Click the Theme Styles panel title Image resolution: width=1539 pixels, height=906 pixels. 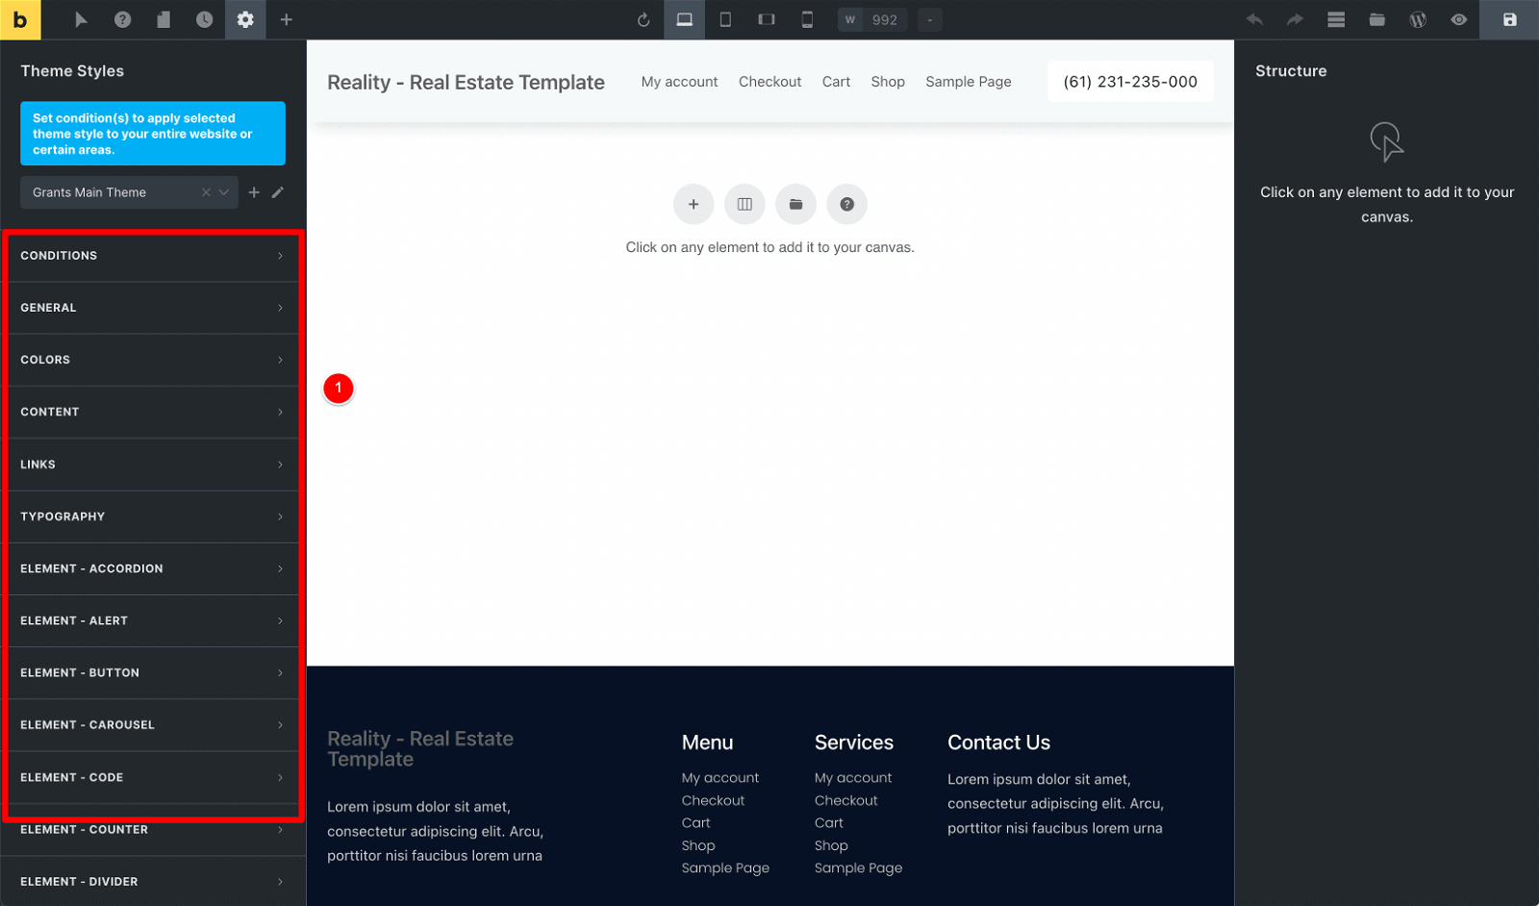click(72, 71)
